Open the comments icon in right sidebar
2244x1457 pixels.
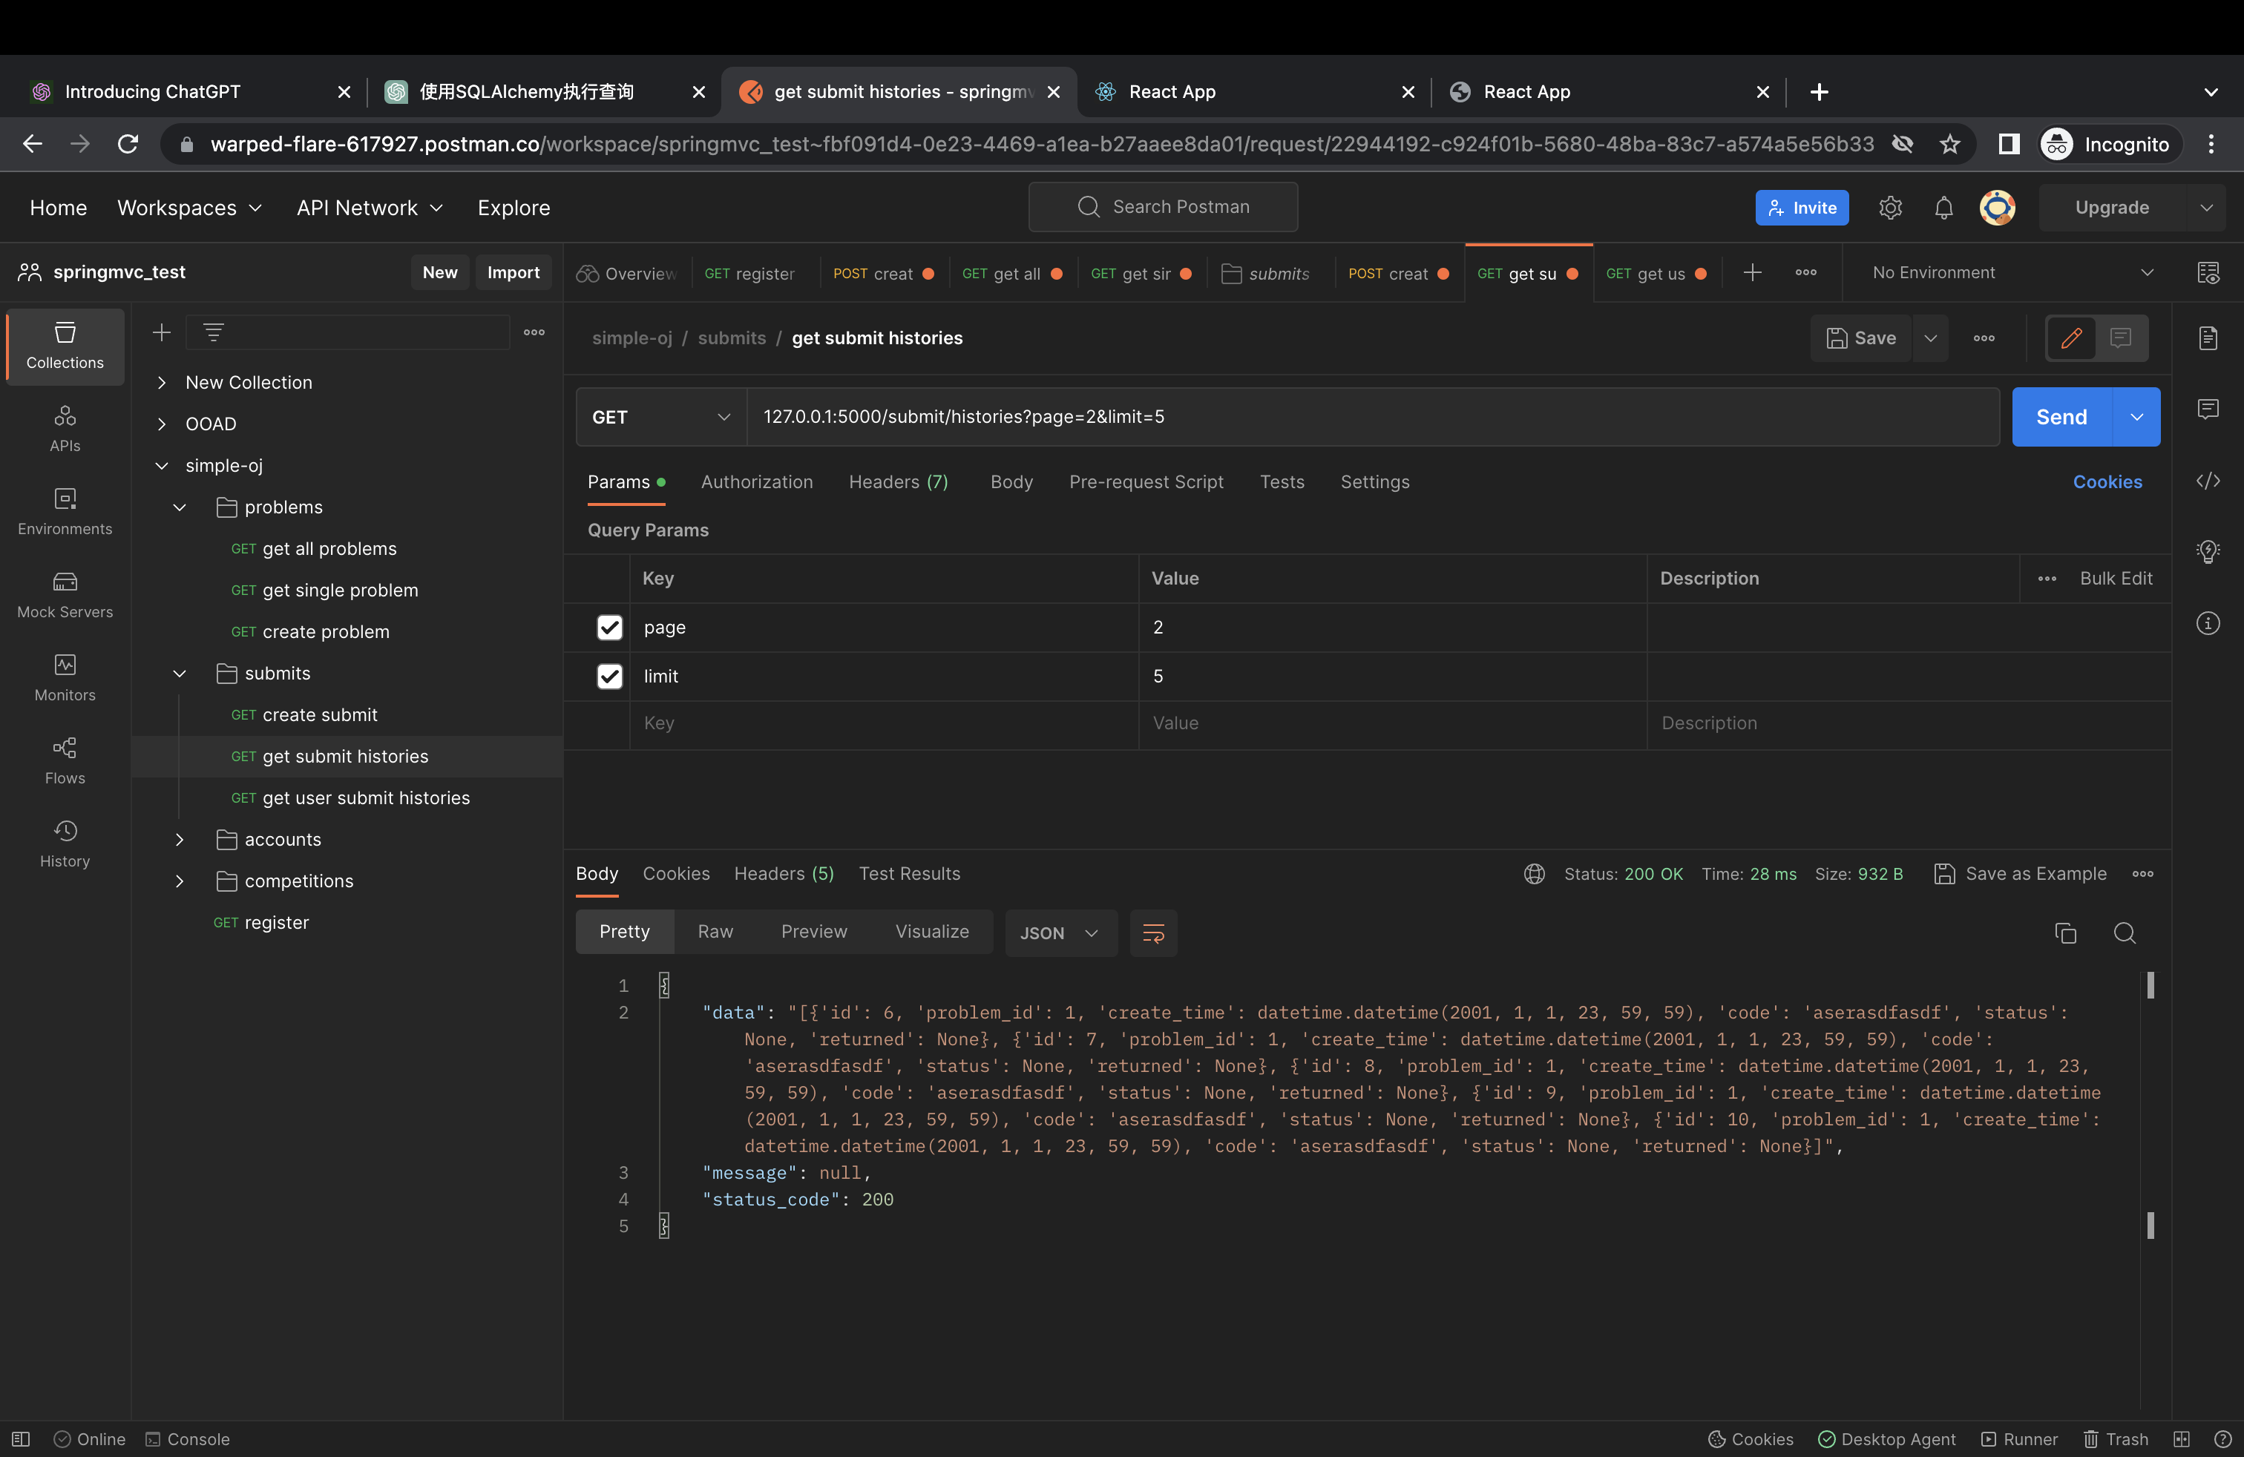point(2208,409)
